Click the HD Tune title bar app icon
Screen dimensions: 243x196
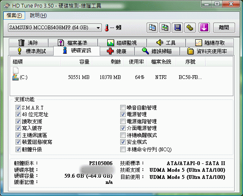tap(7, 6)
